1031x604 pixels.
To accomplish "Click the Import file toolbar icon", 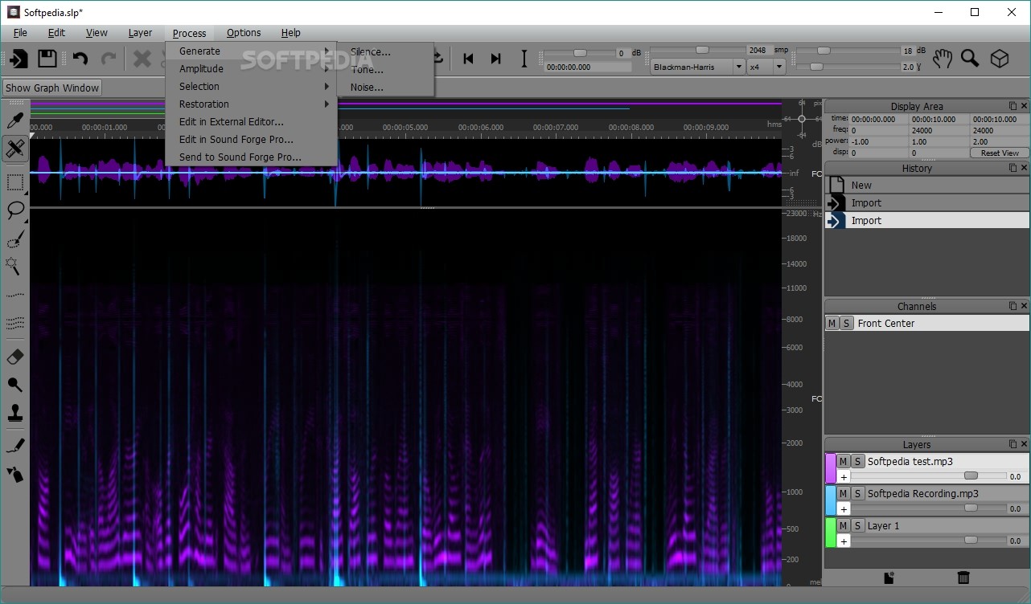I will pyautogui.click(x=18, y=58).
